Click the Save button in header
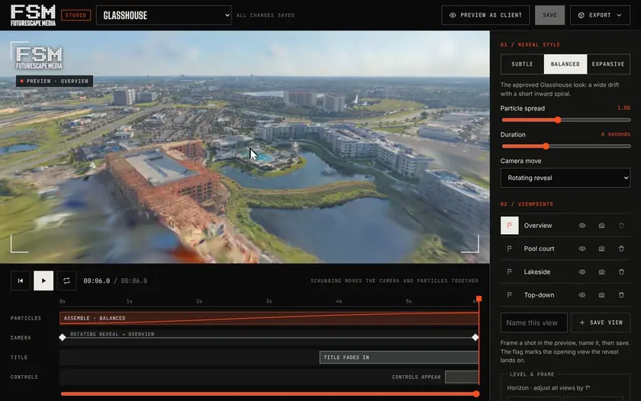 pyautogui.click(x=550, y=15)
